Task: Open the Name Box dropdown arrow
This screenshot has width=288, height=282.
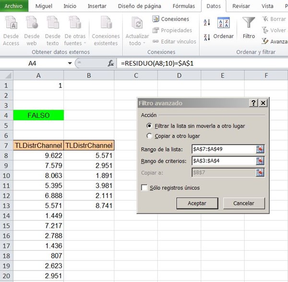Action: pos(70,63)
